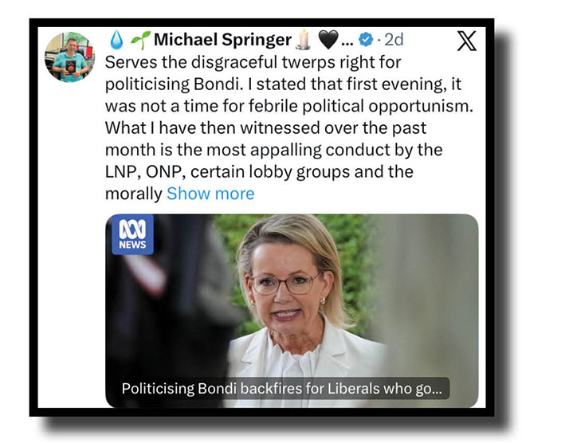Viewport: 565px width, 443px height.
Task: Click the X logo in the corner
Action: [466, 40]
